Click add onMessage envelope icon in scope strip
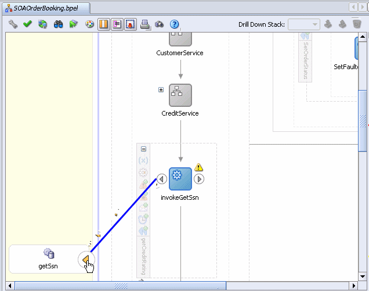This screenshot has height=291, width=369. point(143,207)
